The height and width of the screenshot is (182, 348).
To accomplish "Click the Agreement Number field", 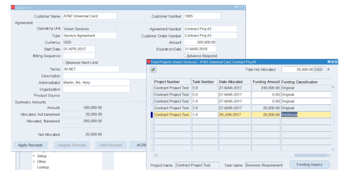I will (x=210, y=29).
